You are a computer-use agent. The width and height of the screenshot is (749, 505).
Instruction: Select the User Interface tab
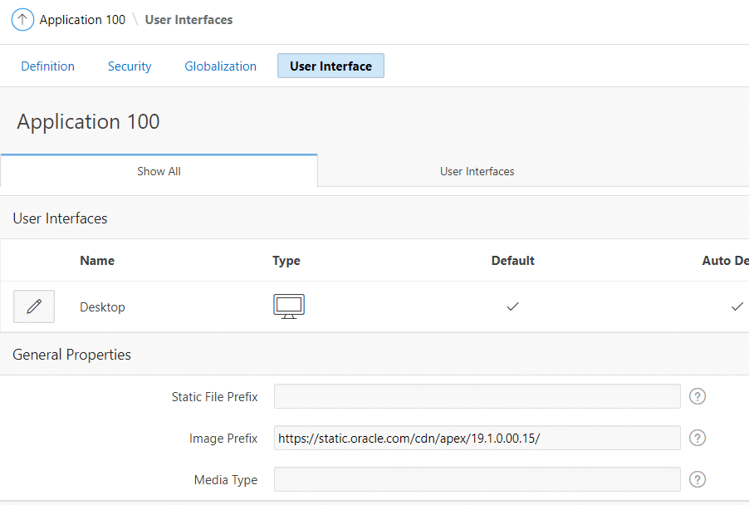[330, 66]
